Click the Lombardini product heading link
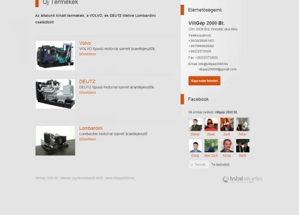Screen dimensions: 299x215 tap(91, 128)
